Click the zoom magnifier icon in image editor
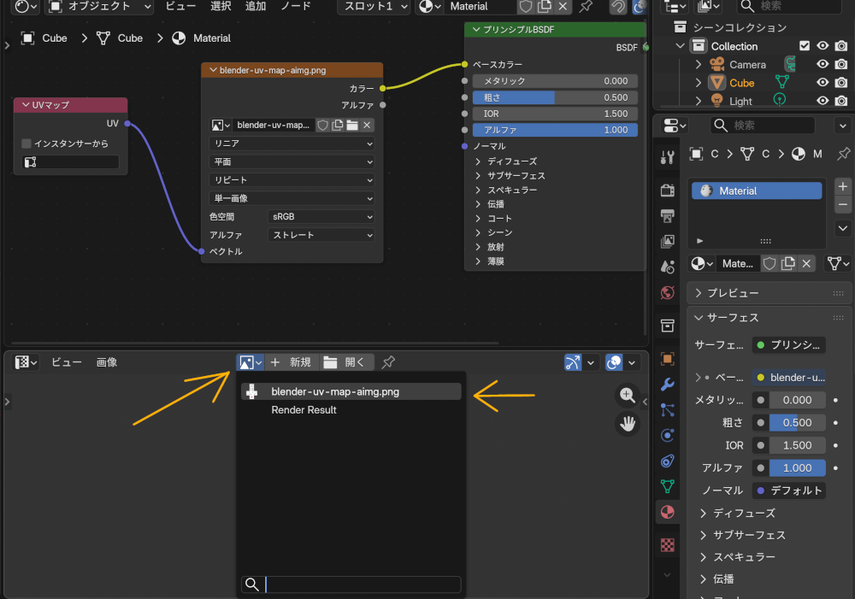 point(628,396)
